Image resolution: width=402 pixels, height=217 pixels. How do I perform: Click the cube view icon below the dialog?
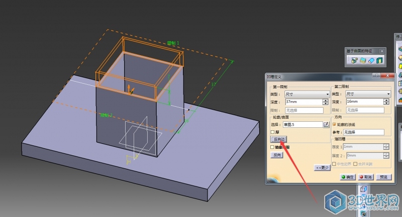click(x=363, y=189)
